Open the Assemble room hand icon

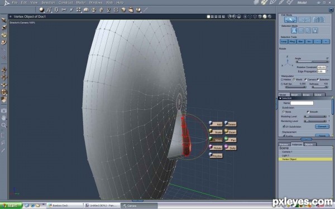coord(257,2)
